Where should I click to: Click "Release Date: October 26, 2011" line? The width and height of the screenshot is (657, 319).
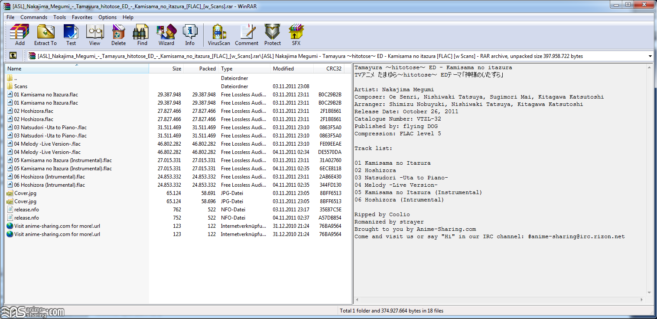point(407,112)
